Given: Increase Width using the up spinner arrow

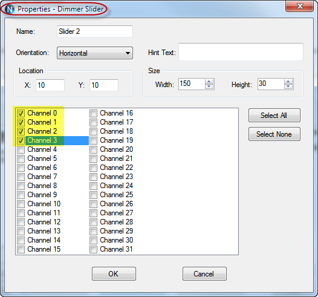Looking at the screenshot, I should click(209, 82).
